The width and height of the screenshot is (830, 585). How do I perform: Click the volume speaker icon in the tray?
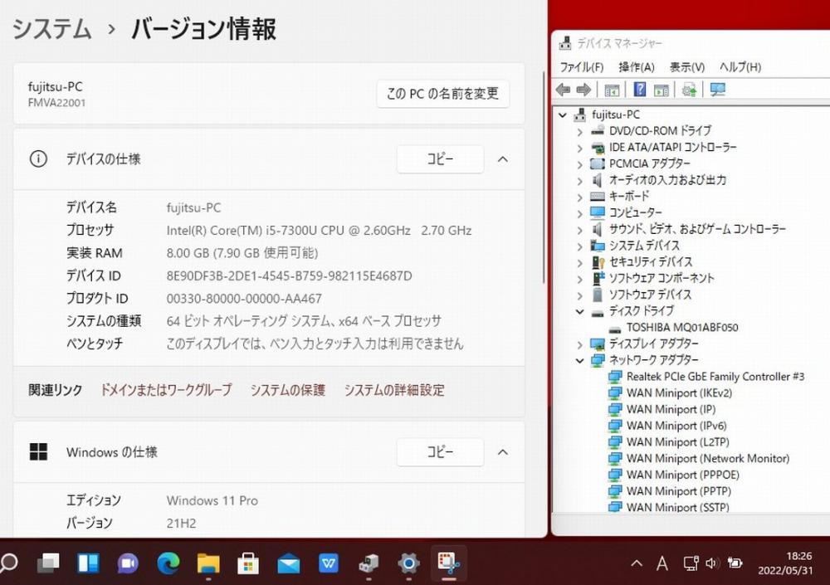pos(712,563)
